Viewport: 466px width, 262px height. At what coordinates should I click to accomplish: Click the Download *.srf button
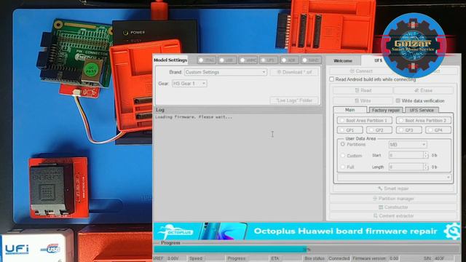[x=294, y=72]
